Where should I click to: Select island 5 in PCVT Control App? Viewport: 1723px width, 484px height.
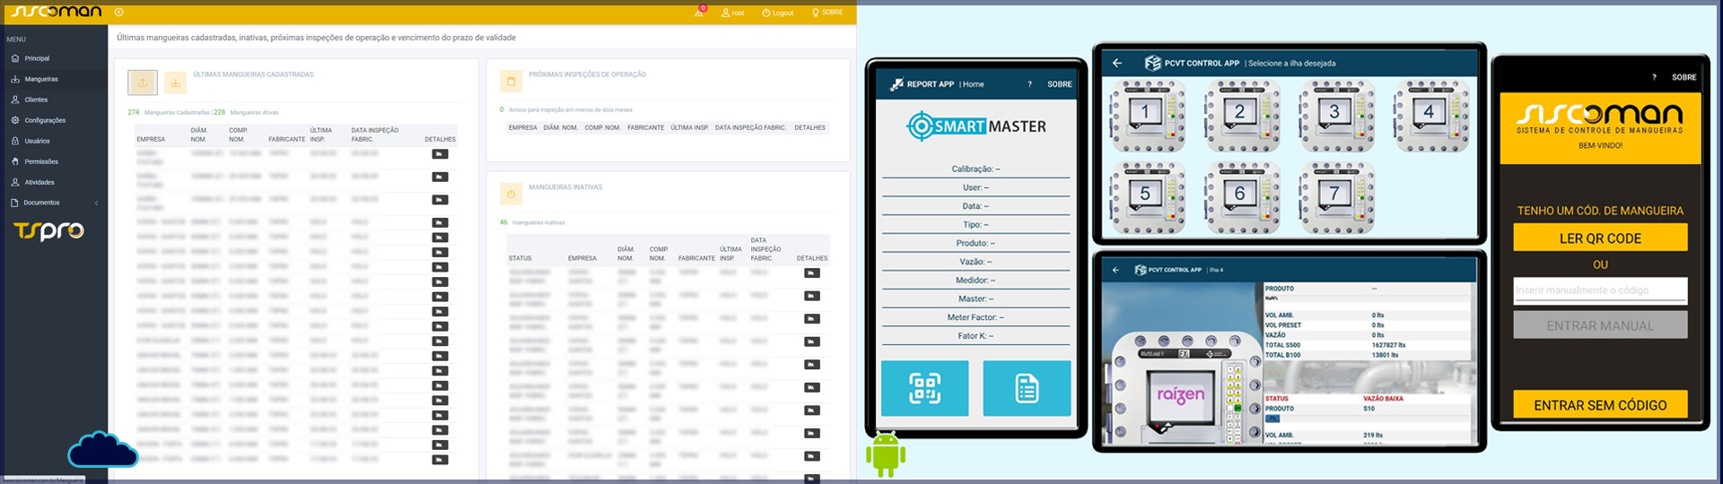(x=1146, y=197)
